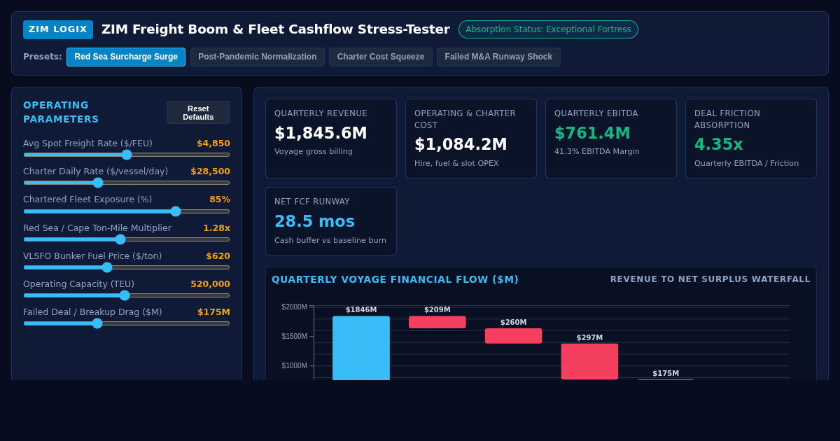Activate the Failed M&A Runway Shock preset
Screen dimensions: 840x441
coord(498,57)
